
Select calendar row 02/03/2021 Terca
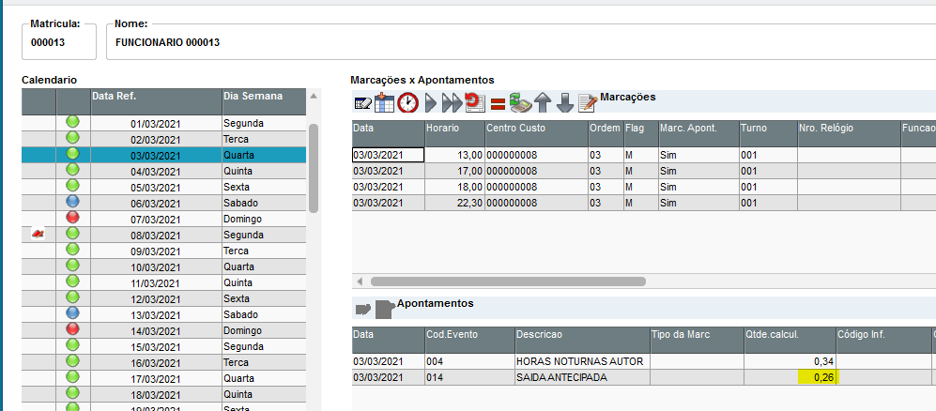(x=163, y=139)
